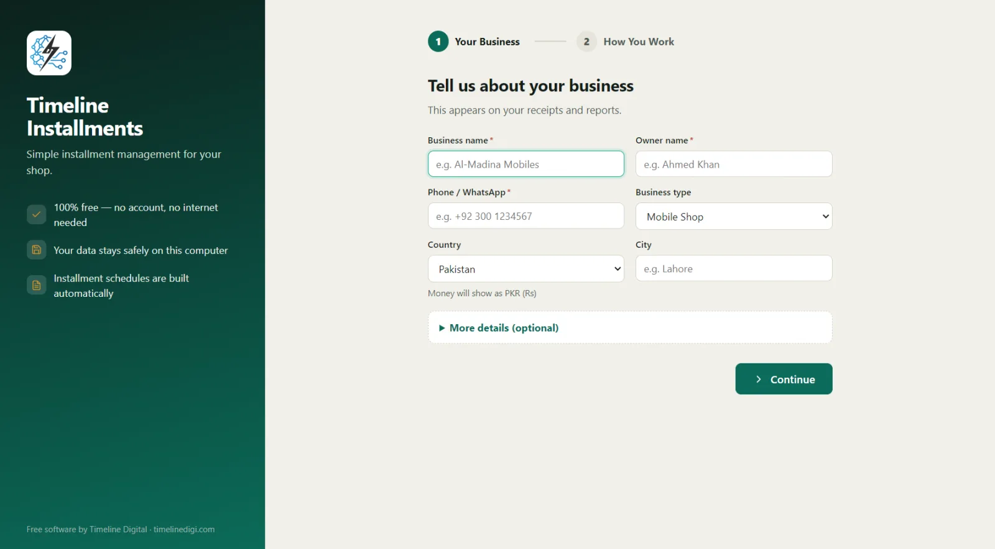Click '100% free — no account, no internet needed'
The width and height of the screenshot is (995, 549).
[x=136, y=215]
